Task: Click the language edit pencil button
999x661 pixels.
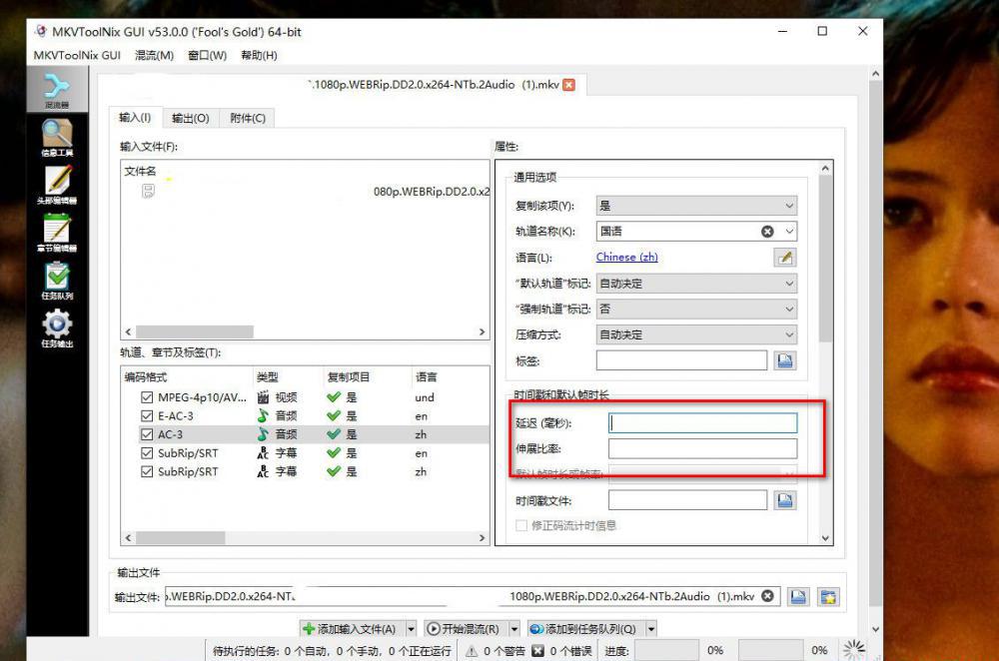Action: (785, 258)
